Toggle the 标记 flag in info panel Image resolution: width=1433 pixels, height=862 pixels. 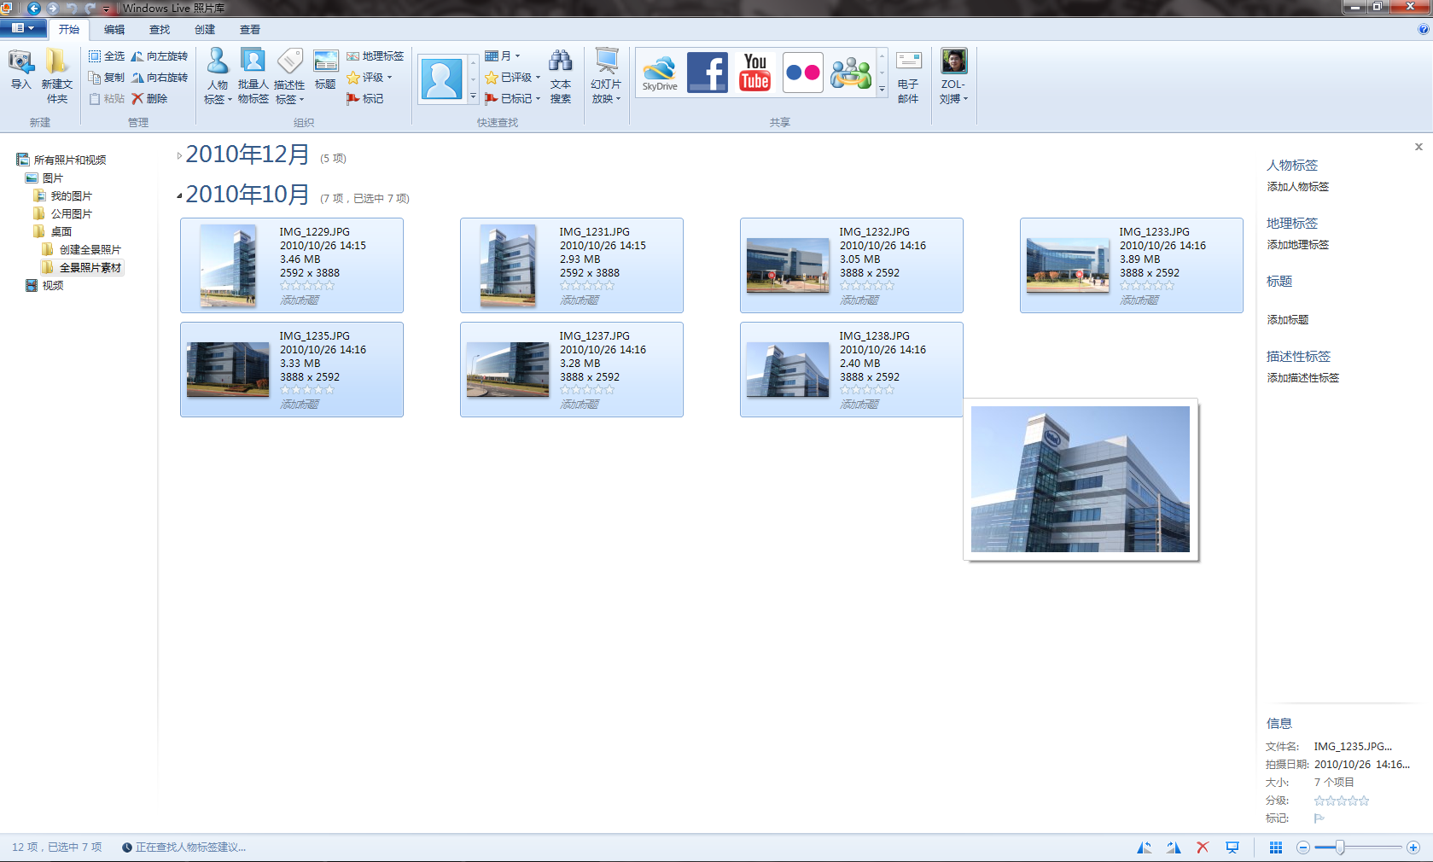click(x=1319, y=818)
